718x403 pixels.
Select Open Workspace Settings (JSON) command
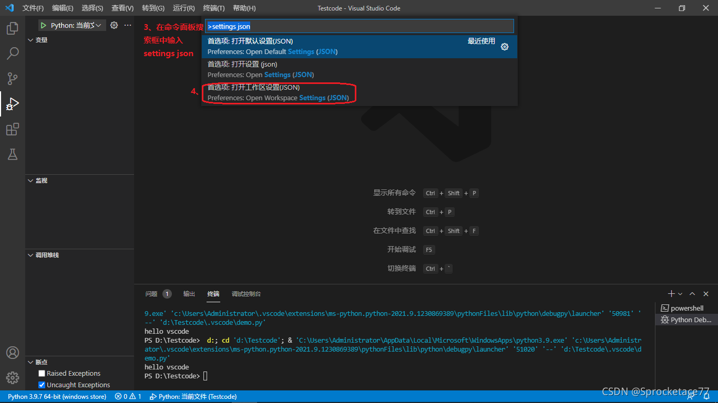pos(360,93)
